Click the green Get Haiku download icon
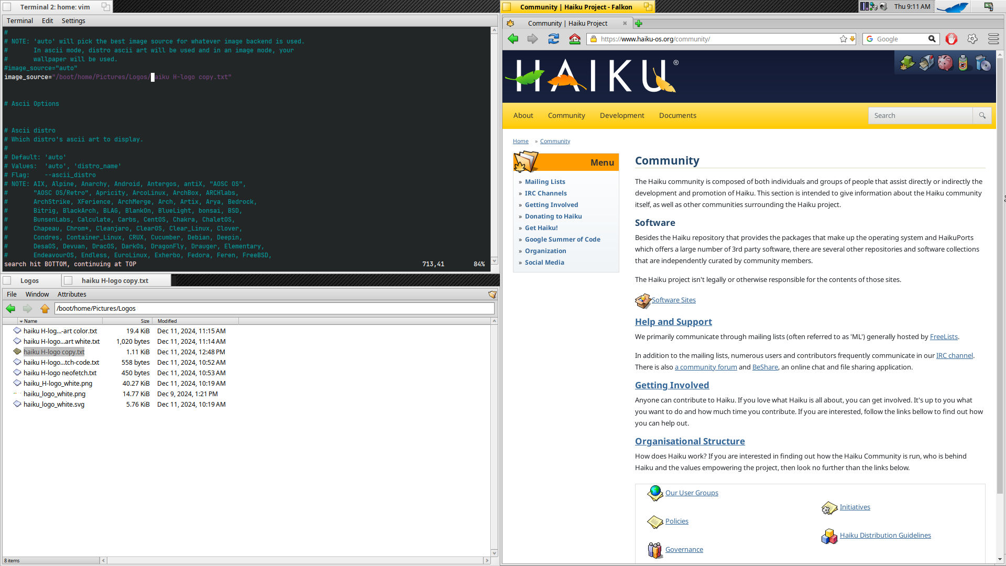This screenshot has height=566, width=1006. [x=906, y=63]
